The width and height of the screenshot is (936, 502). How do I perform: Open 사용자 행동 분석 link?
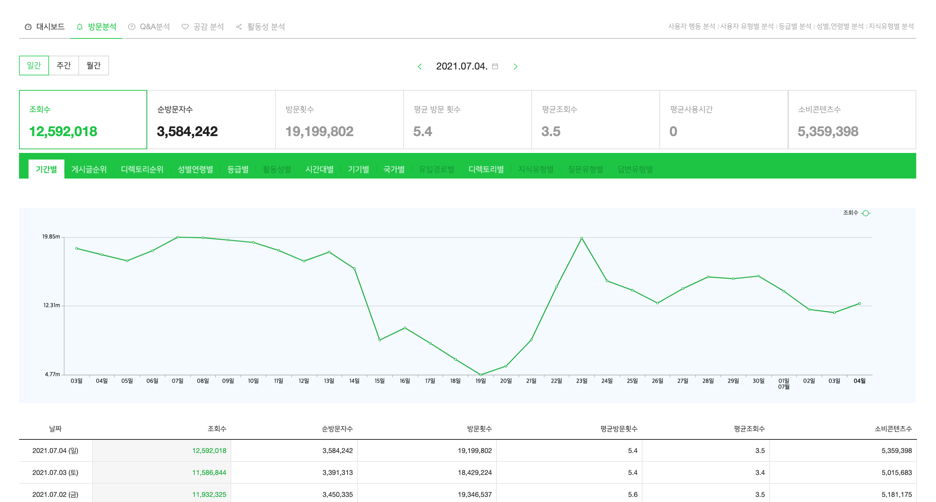(691, 26)
